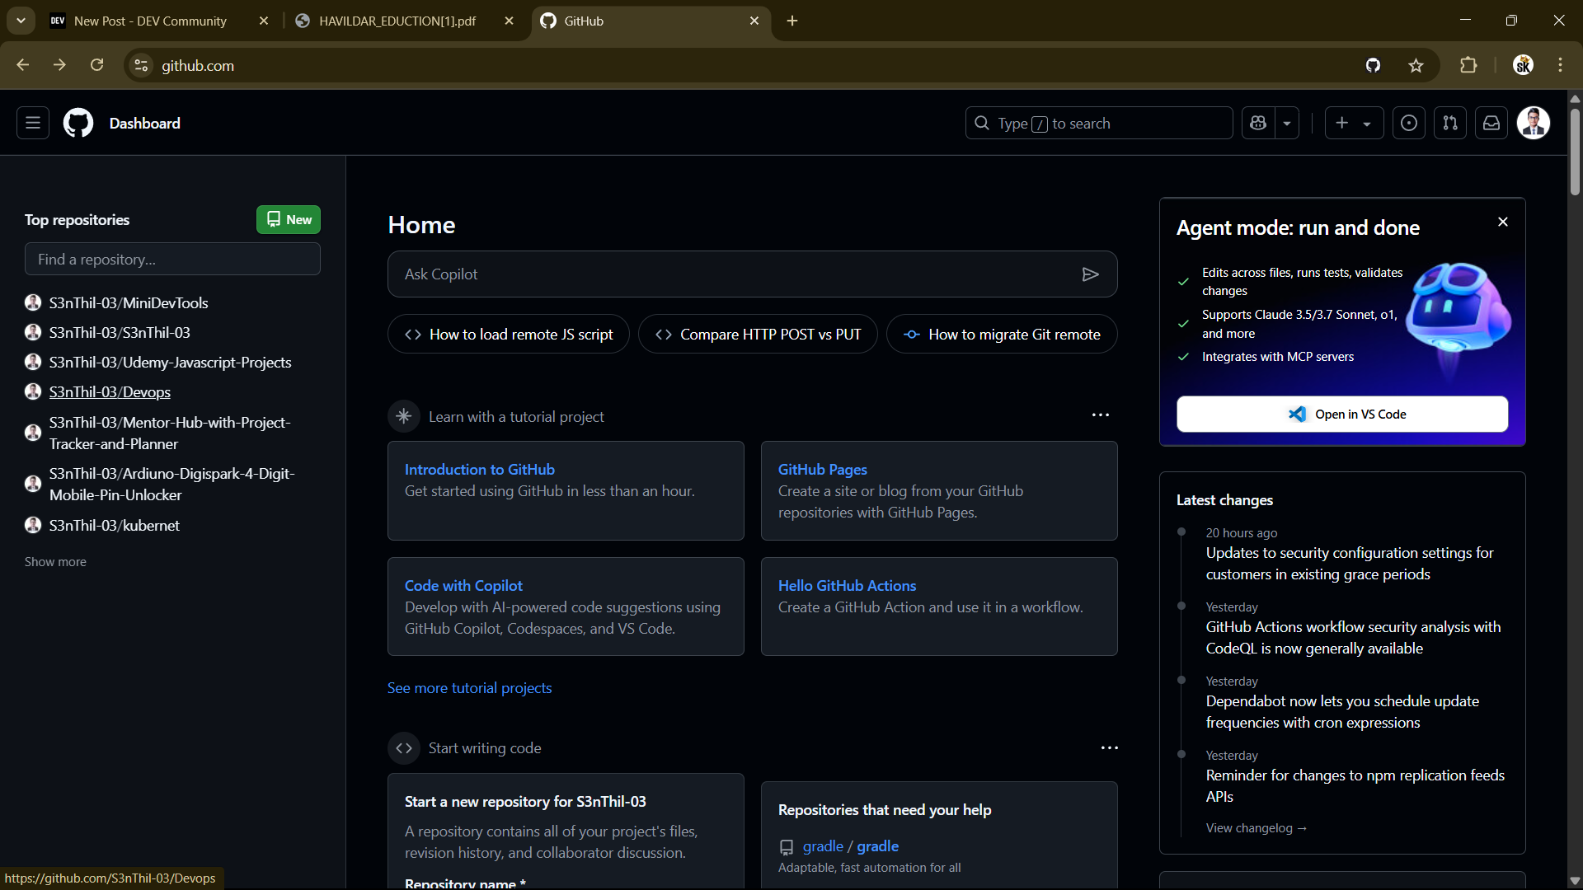This screenshot has width=1583, height=890.
Task: Open the user profile avatar menu
Action: point(1534,123)
